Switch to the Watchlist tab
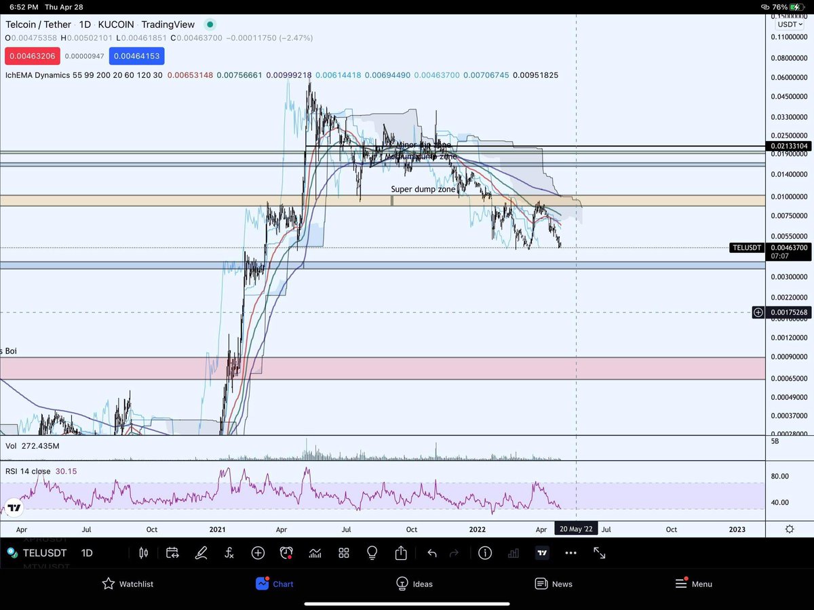The image size is (814, 610). click(x=128, y=584)
